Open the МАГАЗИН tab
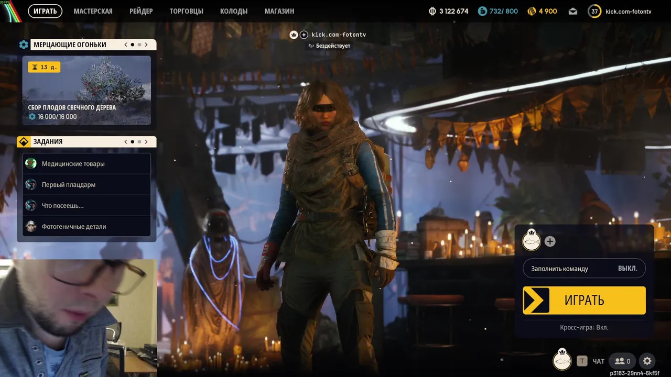Viewport: 671px width, 377px height. (x=279, y=11)
